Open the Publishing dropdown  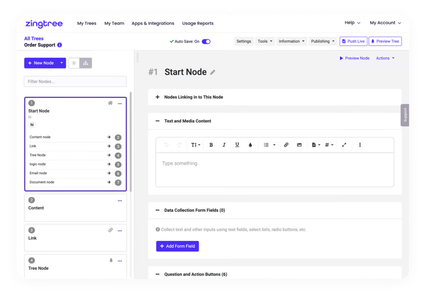coord(323,41)
